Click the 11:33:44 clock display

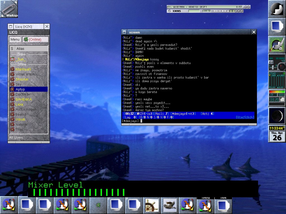(x=277, y=128)
